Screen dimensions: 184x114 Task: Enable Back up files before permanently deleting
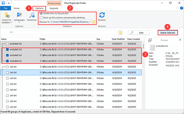coord(41,18)
